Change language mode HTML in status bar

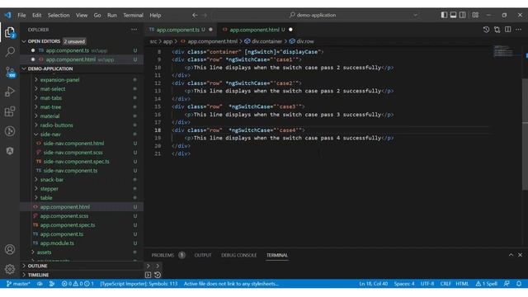click(x=462, y=284)
